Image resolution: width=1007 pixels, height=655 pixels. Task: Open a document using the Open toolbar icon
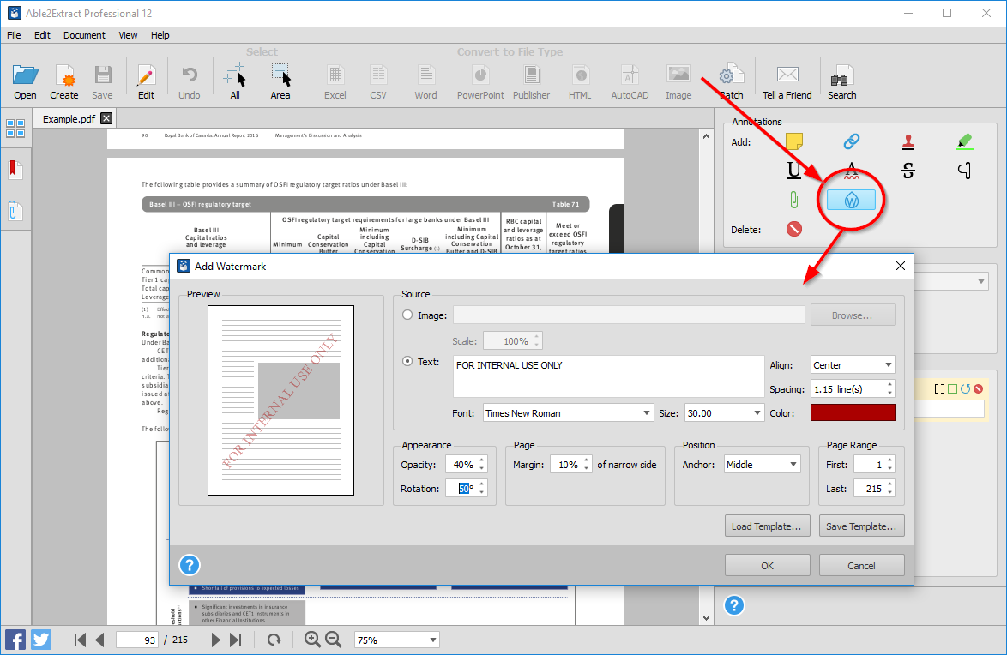(25, 77)
